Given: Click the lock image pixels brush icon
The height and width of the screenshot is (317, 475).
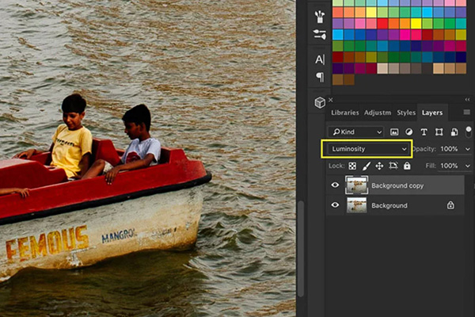Looking at the screenshot, I should point(366,166).
